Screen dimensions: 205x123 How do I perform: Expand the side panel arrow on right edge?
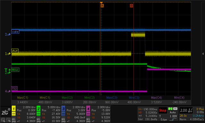[x=203, y=54]
